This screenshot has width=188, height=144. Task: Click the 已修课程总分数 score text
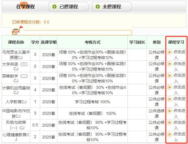31,22
